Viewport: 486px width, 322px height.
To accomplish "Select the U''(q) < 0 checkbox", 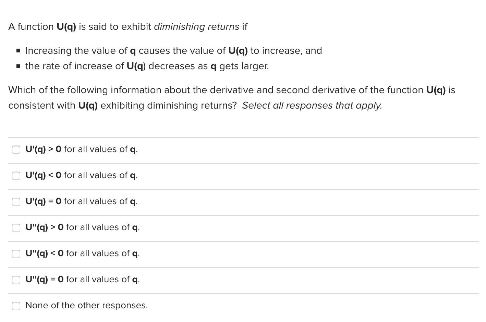I will (16, 254).
